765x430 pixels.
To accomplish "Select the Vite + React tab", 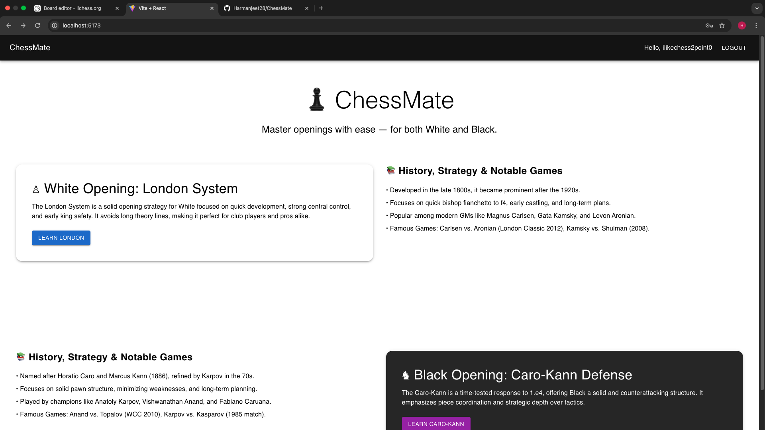I will [172, 8].
